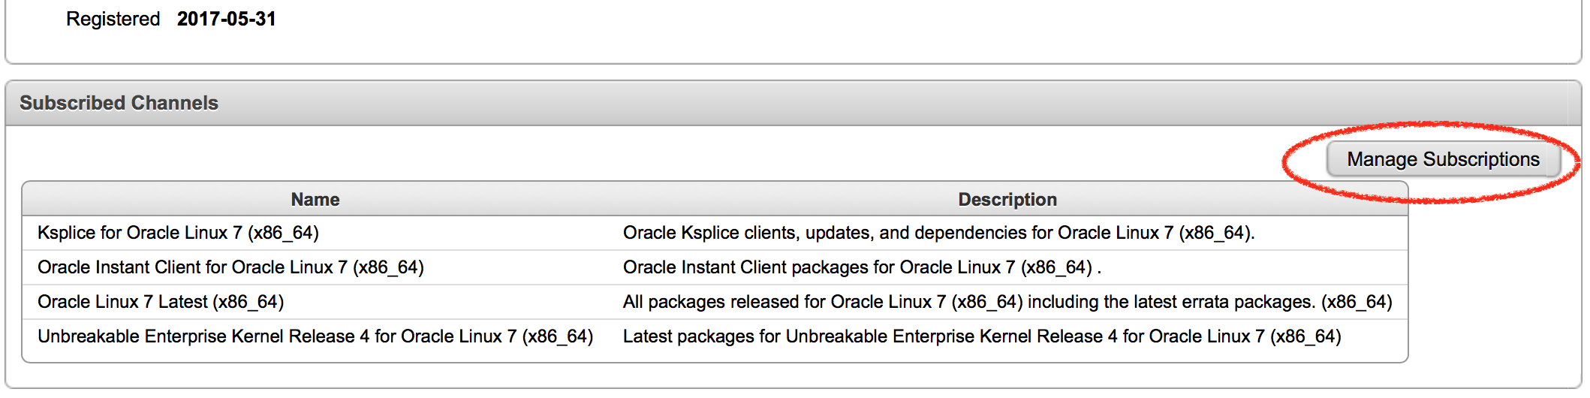Sort by the Name column header

315,200
